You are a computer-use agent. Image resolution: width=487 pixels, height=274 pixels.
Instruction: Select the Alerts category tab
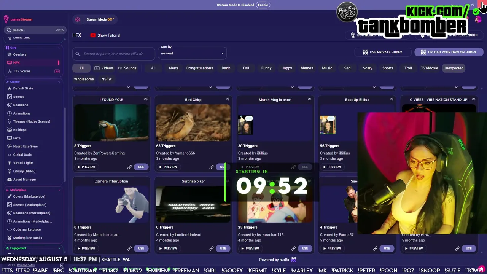[x=173, y=68]
